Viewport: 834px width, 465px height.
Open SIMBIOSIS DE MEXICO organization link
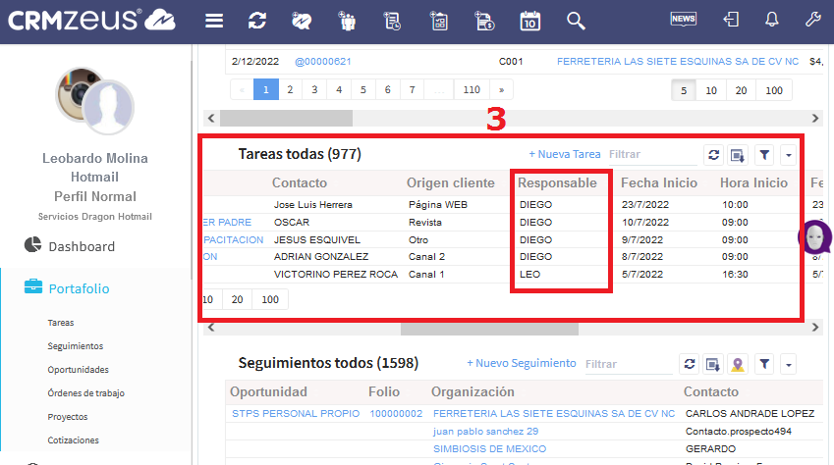click(489, 449)
